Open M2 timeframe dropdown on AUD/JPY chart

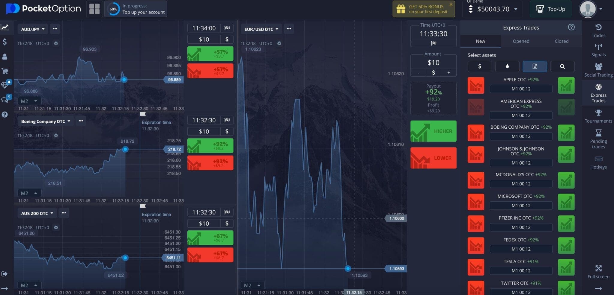[29, 101]
